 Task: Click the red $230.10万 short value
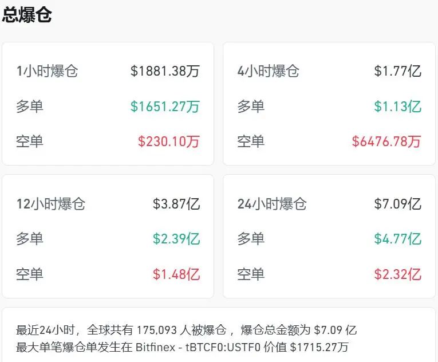pyautogui.click(x=168, y=141)
